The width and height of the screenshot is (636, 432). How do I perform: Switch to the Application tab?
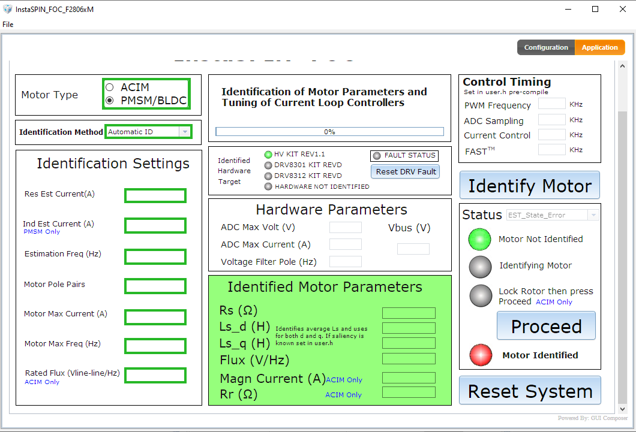pos(599,47)
